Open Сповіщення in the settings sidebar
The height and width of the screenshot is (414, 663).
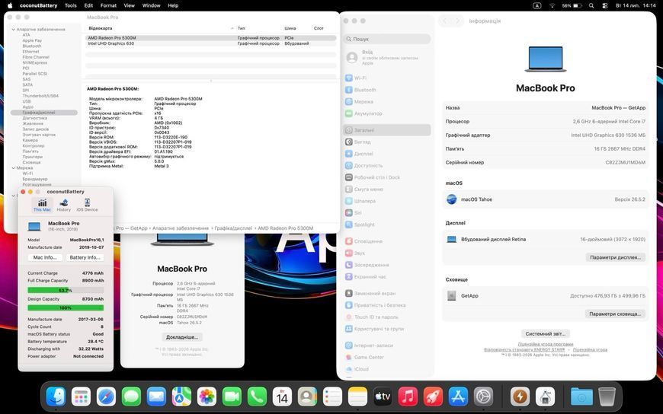click(x=387, y=241)
